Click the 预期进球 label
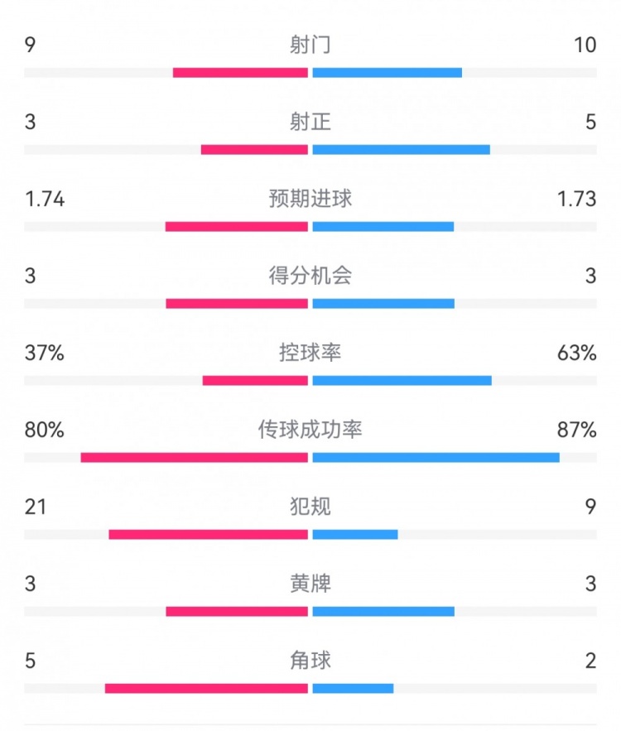The image size is (621, 731). point(310,199)
